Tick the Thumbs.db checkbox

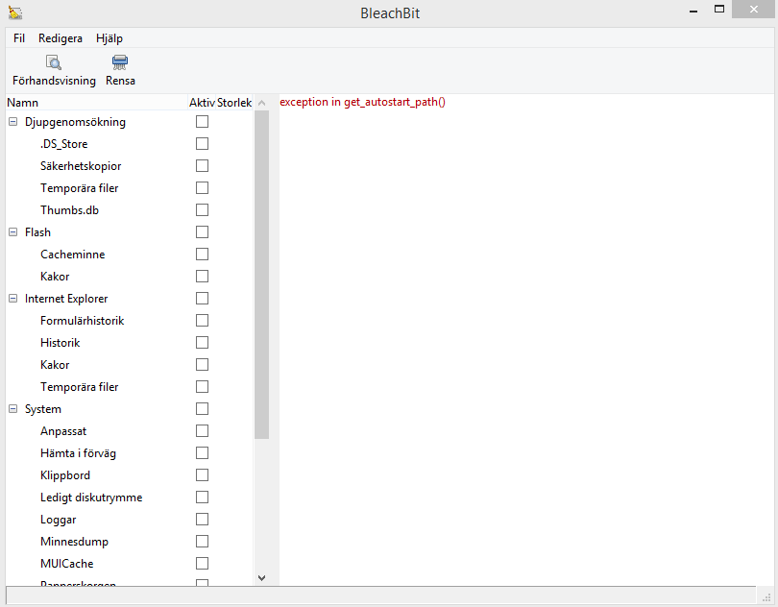click(x=202, y=210)
